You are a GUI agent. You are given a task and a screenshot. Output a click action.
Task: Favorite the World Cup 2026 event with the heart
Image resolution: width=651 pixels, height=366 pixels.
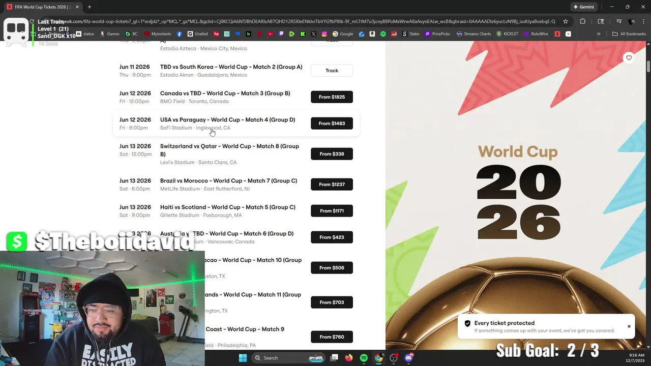pos(629,58)
